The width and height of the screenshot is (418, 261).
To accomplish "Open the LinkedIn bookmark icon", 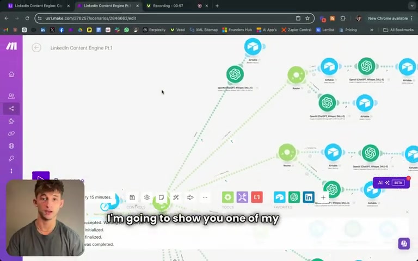I will coord(43,30).
